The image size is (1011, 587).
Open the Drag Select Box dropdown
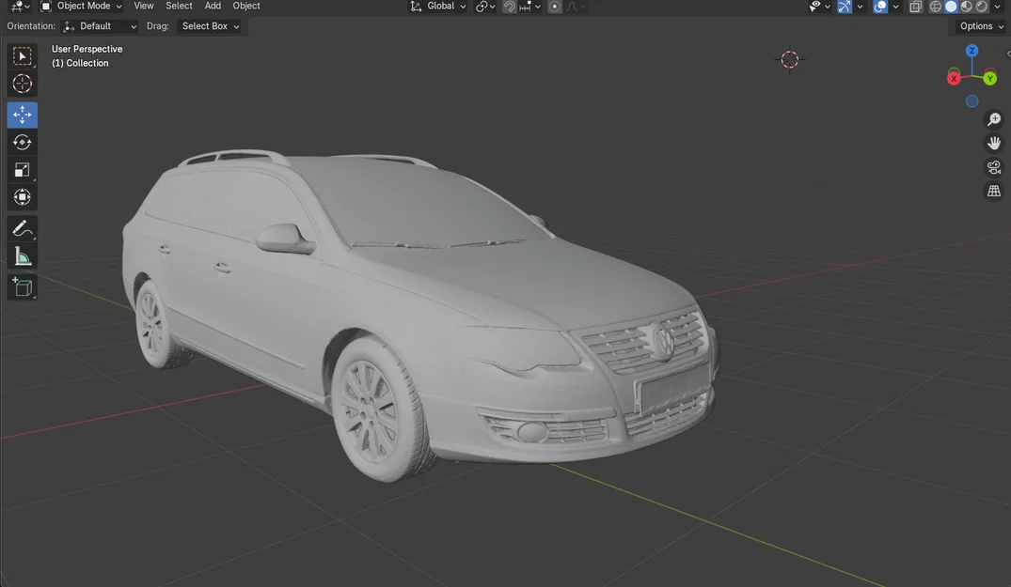pyautogui.click(x=208, y=25)
